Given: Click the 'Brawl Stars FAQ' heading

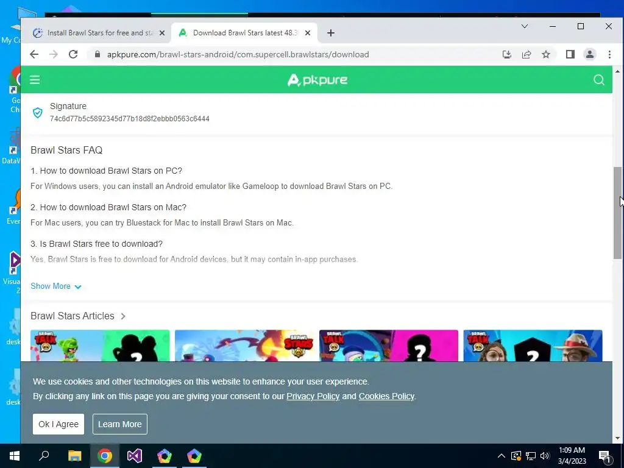Looking at the screenshot, I should 66,150.
